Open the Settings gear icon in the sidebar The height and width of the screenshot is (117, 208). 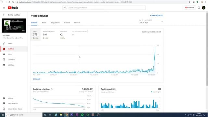[x=4, y=98]
